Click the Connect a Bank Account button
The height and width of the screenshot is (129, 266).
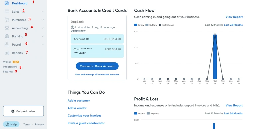tap(97, 66)
